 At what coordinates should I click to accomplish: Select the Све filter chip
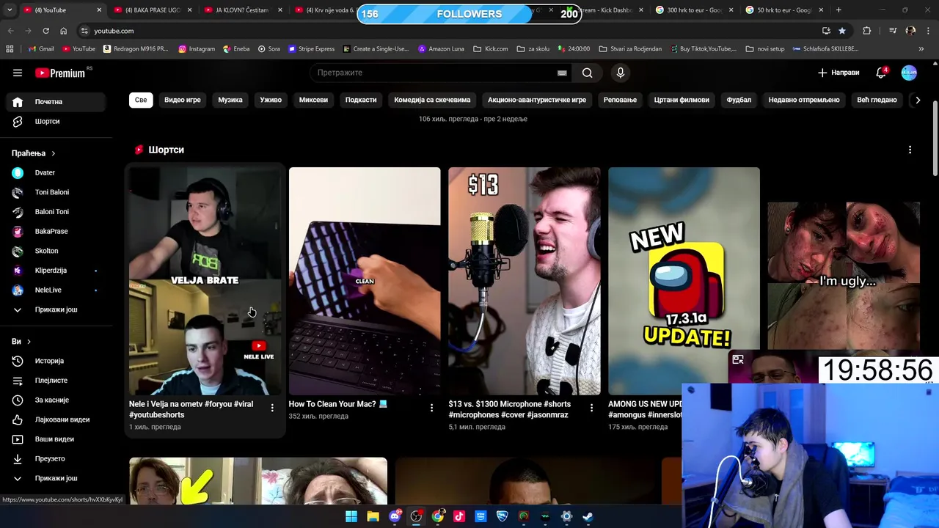click(141, 100)
